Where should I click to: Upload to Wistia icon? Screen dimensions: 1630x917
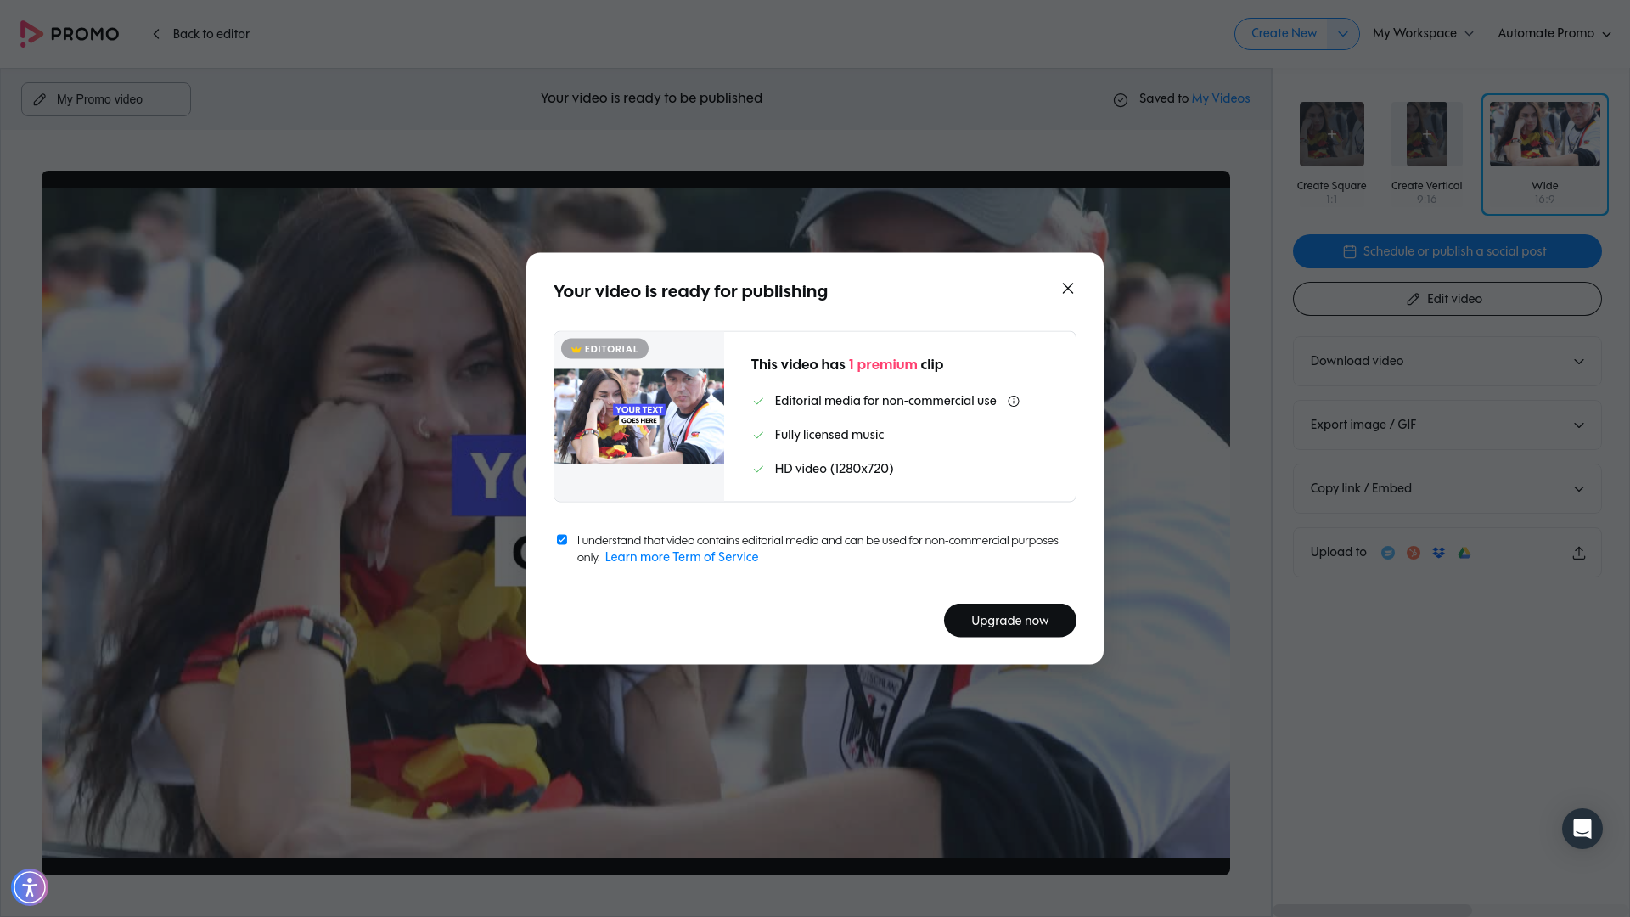click(x=1388, y=553)
